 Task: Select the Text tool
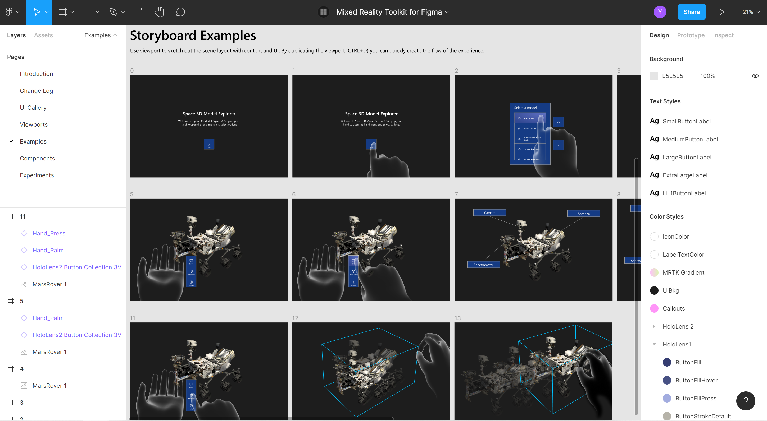(x=138, y=11)
